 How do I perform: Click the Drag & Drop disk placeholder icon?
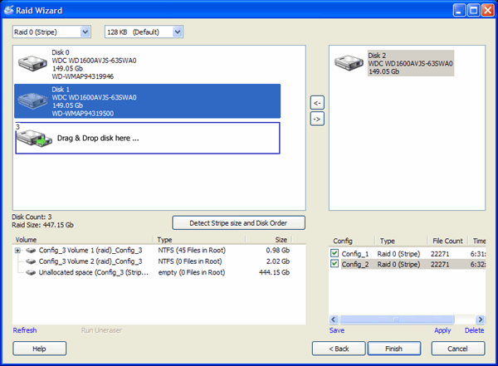coord(34,138)
